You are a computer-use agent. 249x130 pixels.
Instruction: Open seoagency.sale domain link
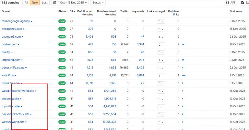point(12,29)
